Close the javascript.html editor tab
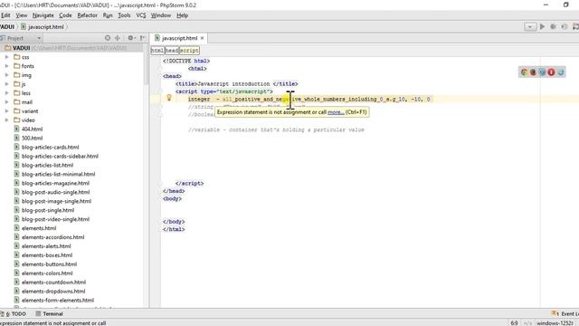579x326 pixels. [x=202, y=38]
